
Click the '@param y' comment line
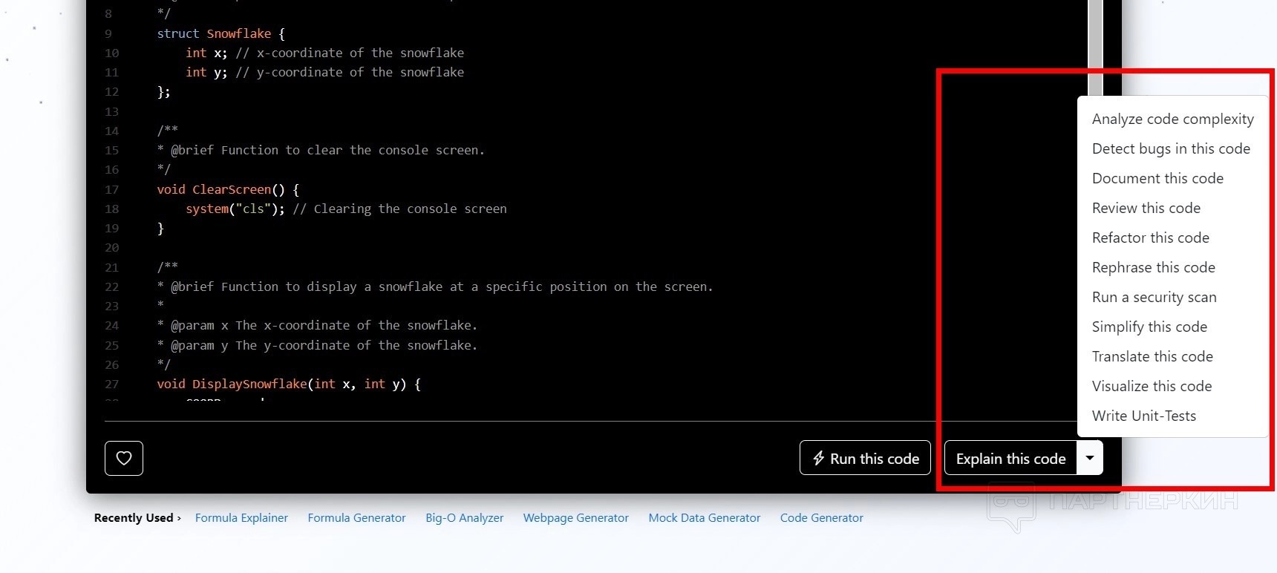pos(317,345)
